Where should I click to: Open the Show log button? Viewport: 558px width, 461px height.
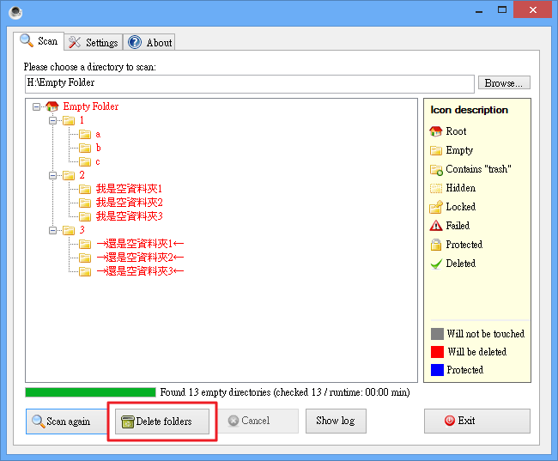click(x=336, y=421)
